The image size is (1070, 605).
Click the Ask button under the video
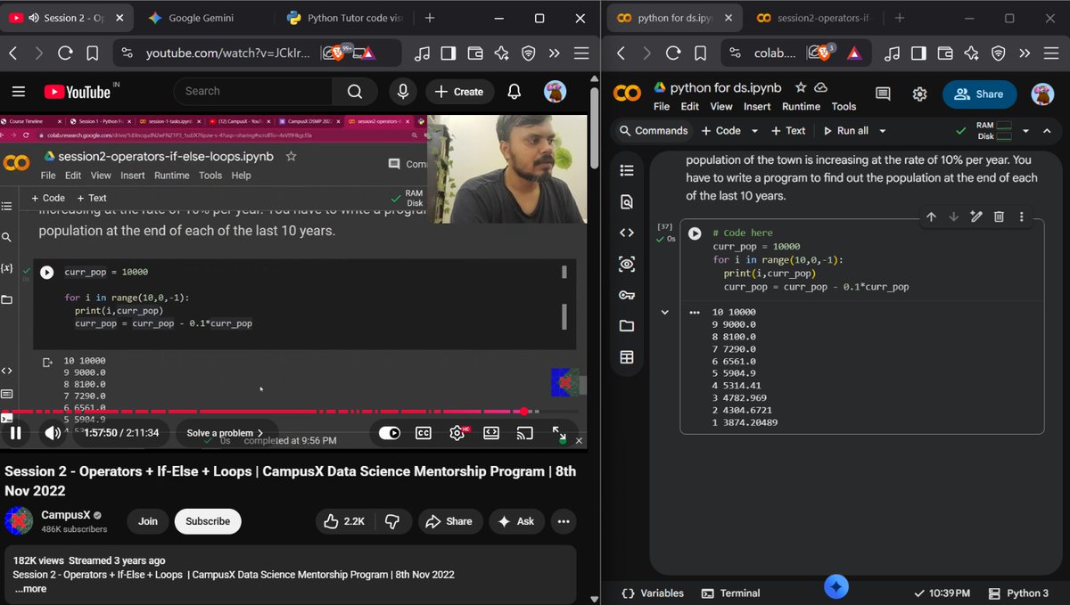(x=516, y=521)
